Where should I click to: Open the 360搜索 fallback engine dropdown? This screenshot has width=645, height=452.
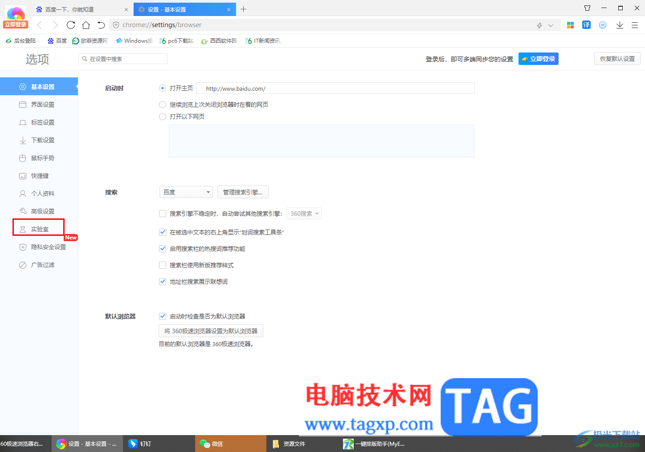[304, 214]
